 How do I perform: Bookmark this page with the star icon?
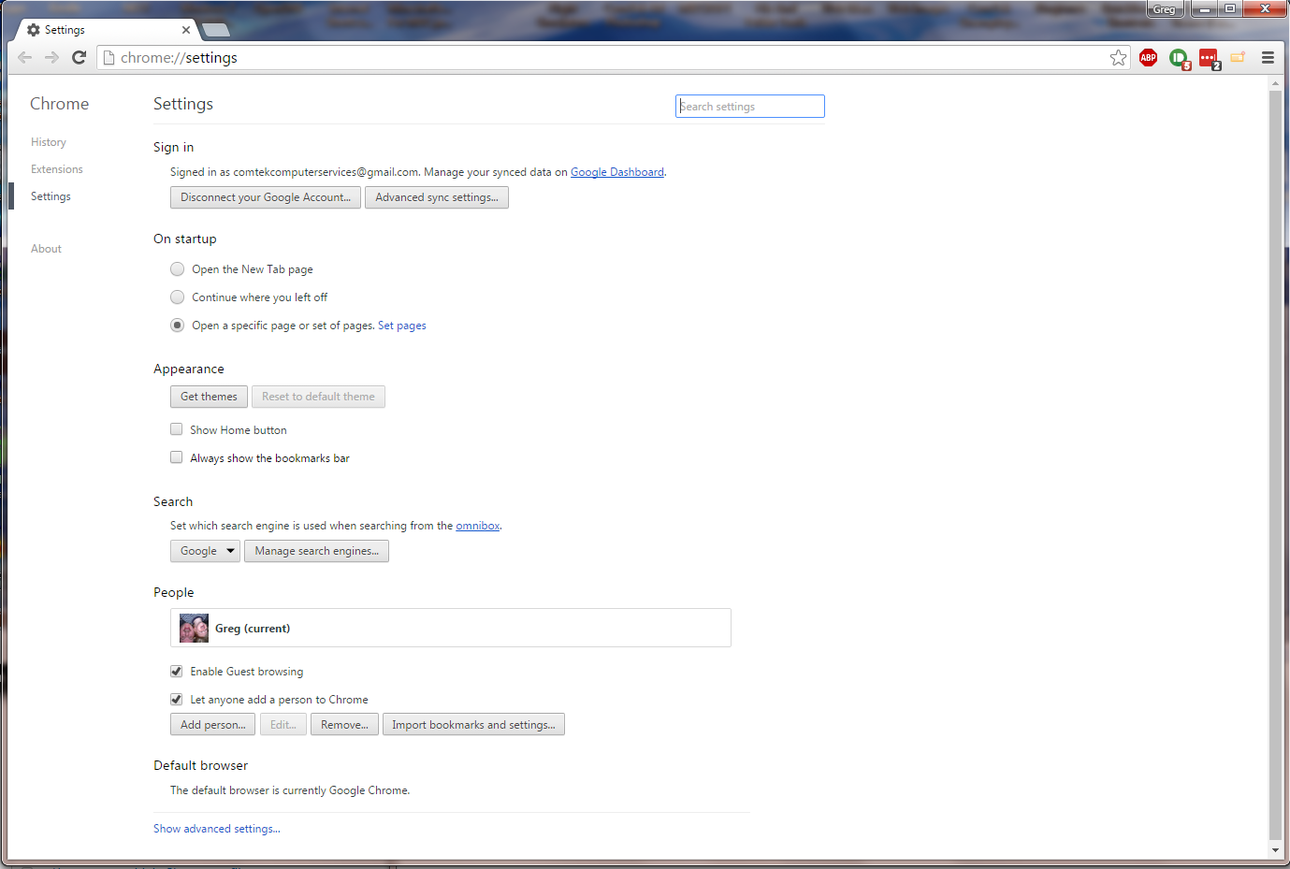(1118, 58)
